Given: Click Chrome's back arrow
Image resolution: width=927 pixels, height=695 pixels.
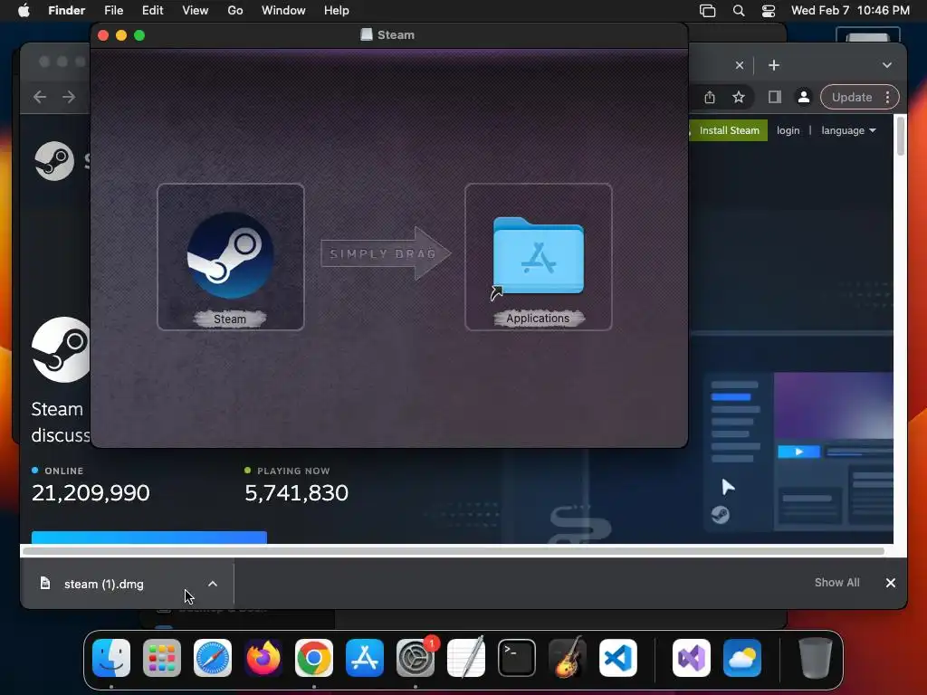Looking at the screenshot, I should 40,97.
